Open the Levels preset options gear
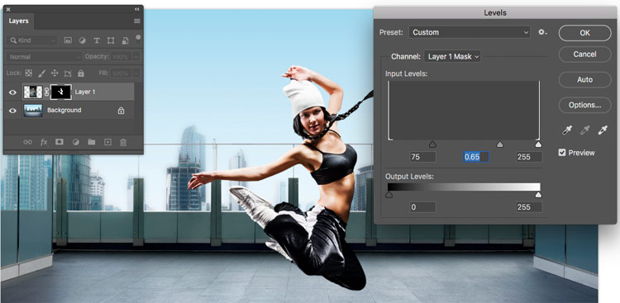620x303 pixels. pos(542,32)
